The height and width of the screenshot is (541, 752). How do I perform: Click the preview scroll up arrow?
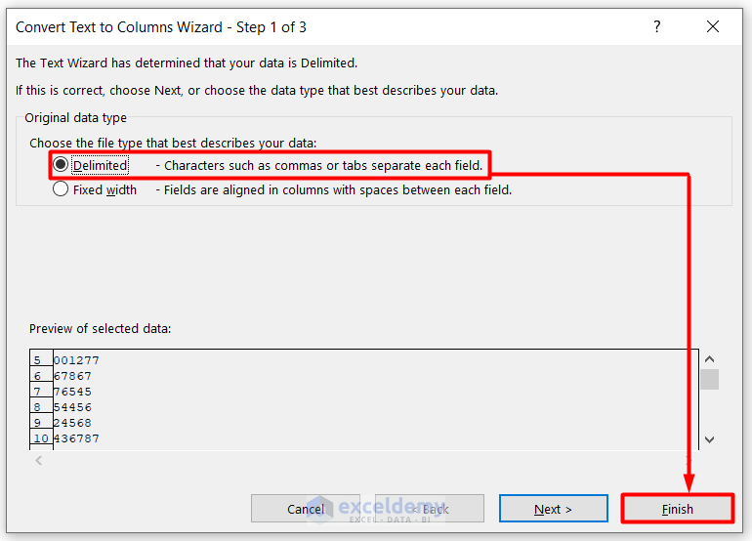coord(710,360)
